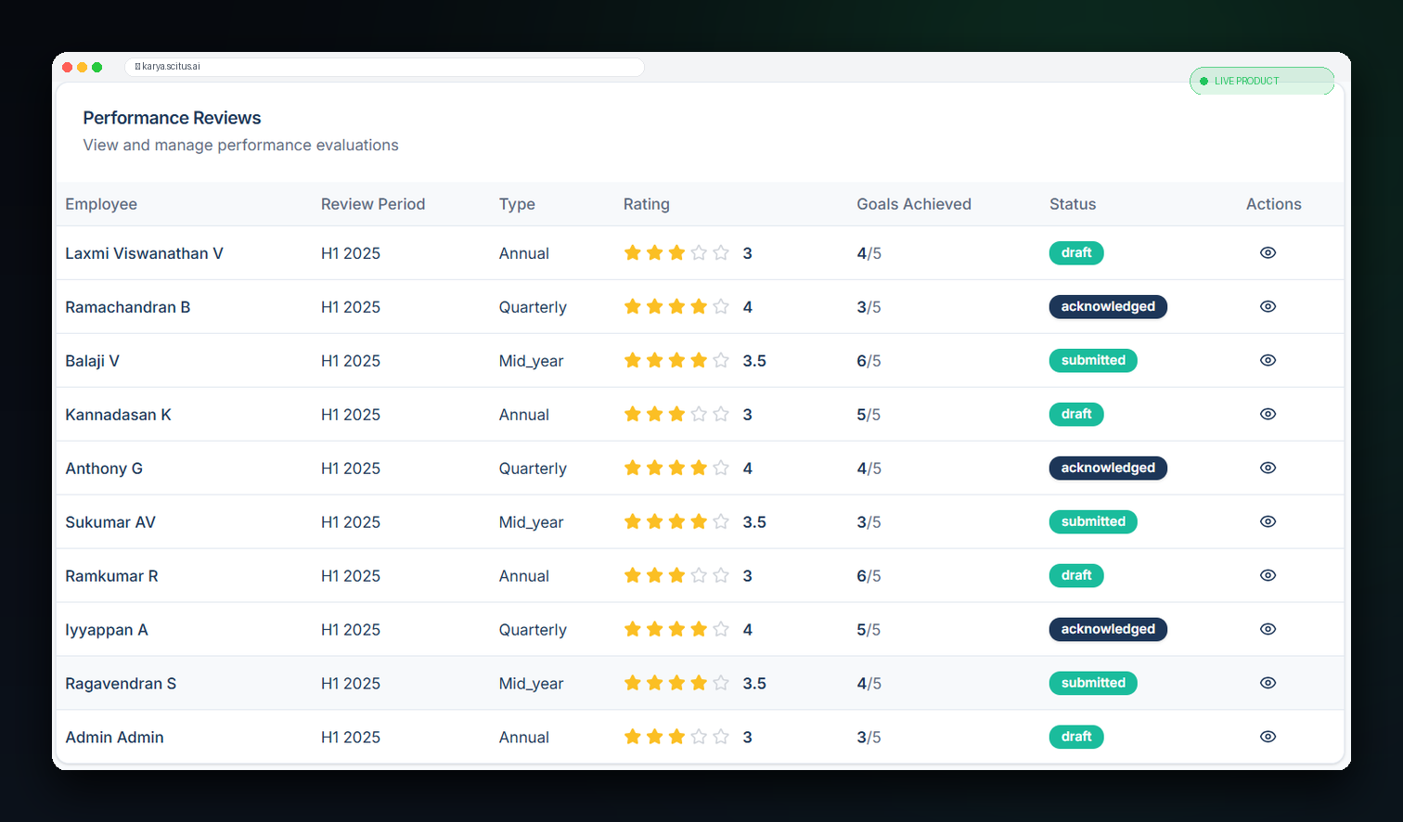Image resolution: width=1403 pixels, height=822 pixels.
Task: Open Iyyappan A's review eye icon
Action: (x=1268, y=629)
